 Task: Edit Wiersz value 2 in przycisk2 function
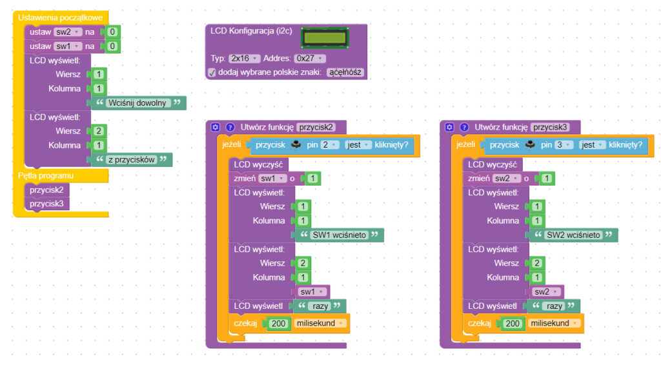click(x=303, y=264)
